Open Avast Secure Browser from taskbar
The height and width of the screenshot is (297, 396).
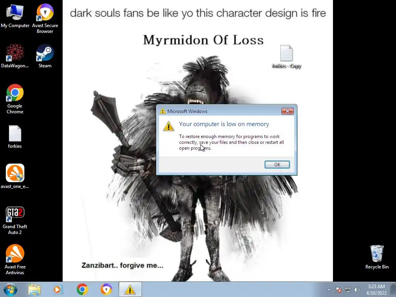[106, 289]
